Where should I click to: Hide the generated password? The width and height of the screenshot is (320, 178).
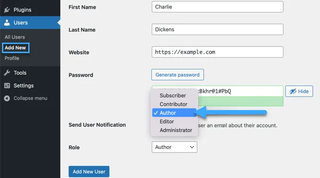point(299,91)
